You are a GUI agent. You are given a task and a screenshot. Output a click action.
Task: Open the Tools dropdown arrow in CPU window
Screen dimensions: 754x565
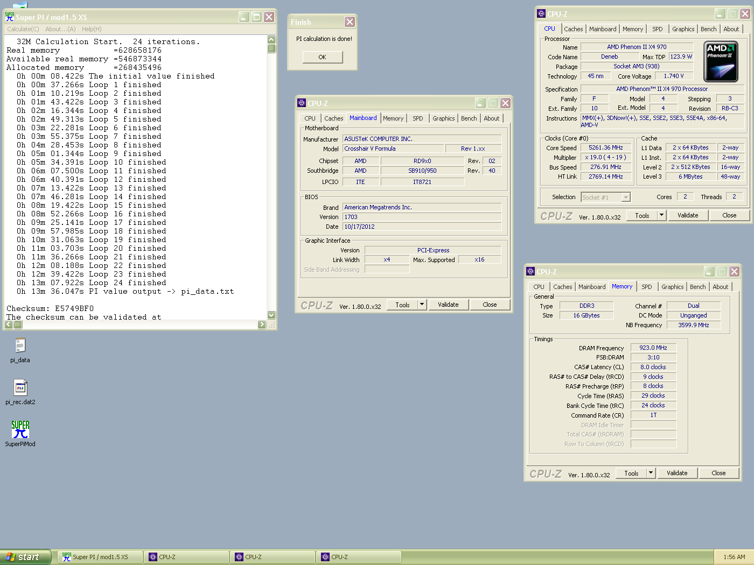(x=662, y=215)
